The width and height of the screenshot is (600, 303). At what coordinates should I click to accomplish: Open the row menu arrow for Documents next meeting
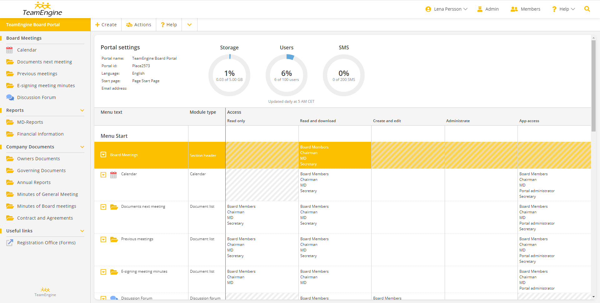[103, 207]
